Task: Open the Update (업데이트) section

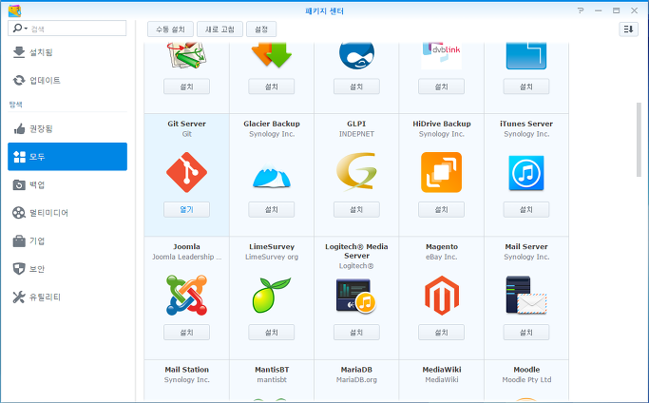Action: tap(67, 80)
